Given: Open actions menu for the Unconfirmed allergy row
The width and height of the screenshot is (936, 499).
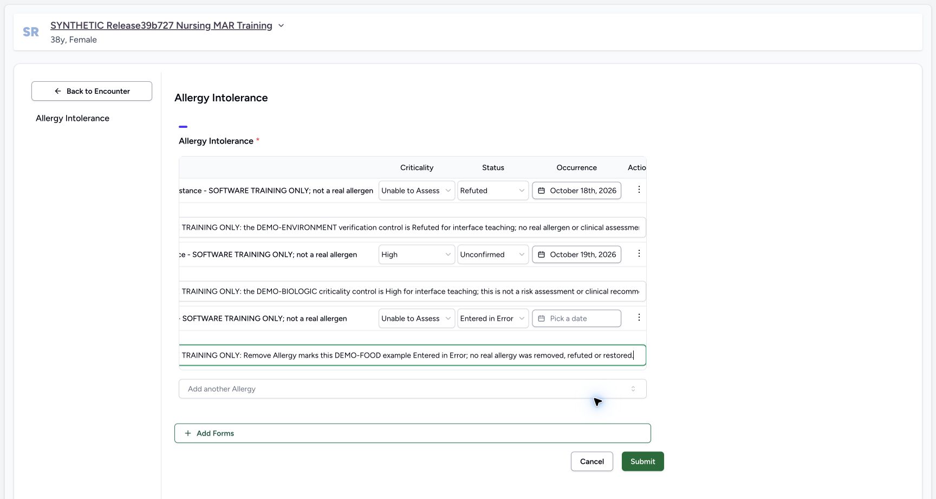Looking at the screenshot, I should (x=639, y=254).
